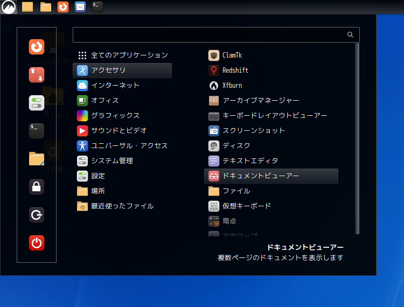Viewport: 404px width, 307px height.
Task: Open the システム管理 category
Action: coord(122,161)
